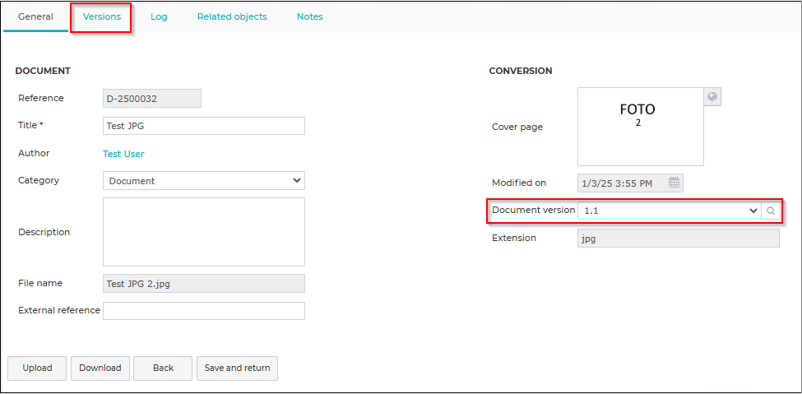
Task: Click Save and return button
Action: point(238,369)
